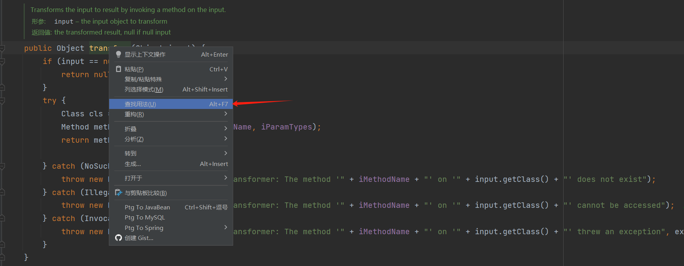684x266 pixels.
Task: Click the compare icon beside 与剪贴板比较
Action: click(x=119, y=193)
